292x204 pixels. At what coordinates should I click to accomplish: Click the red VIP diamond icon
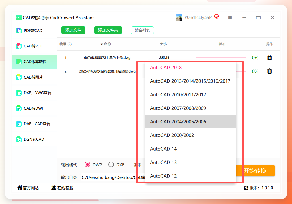216,17
